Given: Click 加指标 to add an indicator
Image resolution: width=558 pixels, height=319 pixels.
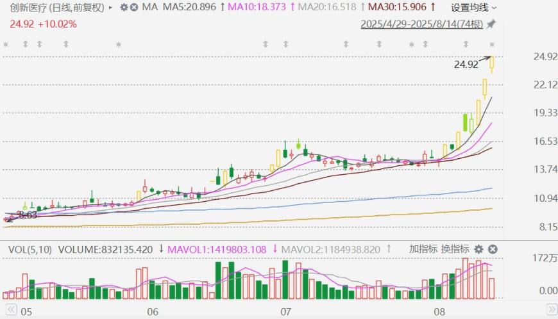Looking at the screenshot, I should click(x=423, y=249).
